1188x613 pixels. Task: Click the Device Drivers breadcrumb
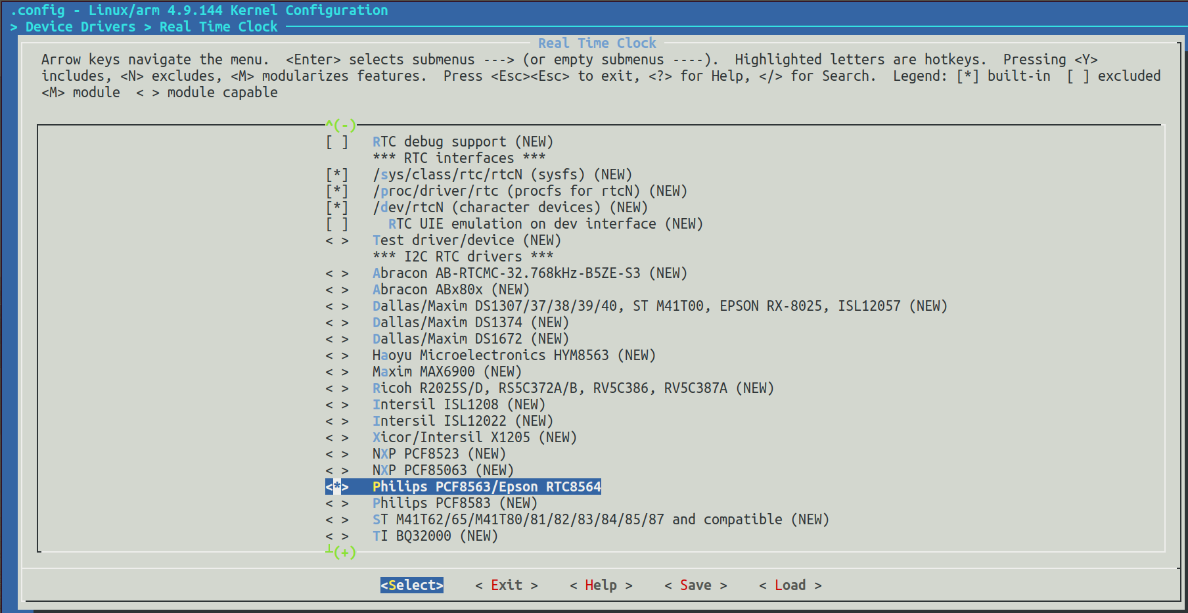pyautogui.click(x=80, y=27)
